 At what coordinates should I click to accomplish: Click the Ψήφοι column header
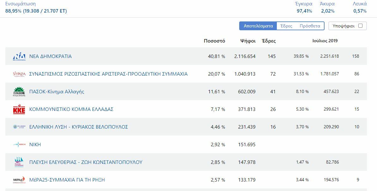tap(248, 41)
